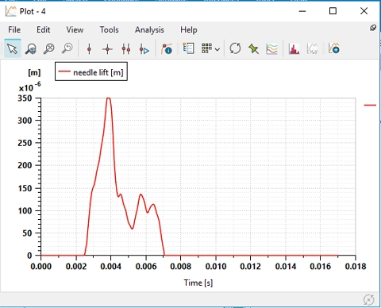Click the greyed XY plot icon
This screenshot has height=308, width=381.
pos(312,49)
